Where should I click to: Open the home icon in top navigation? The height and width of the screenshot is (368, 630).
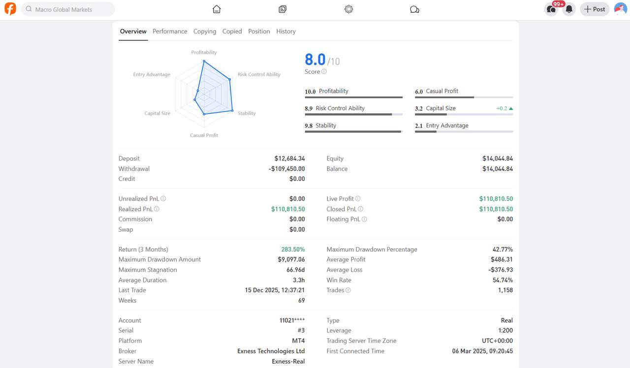(x=217, y=9)
